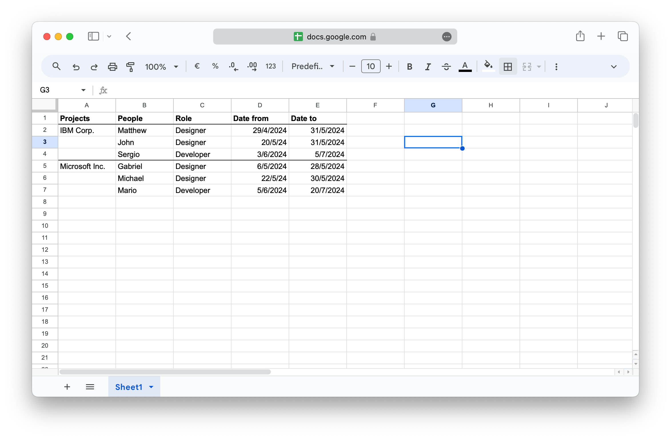671x439 pixels.
Task: Select column G header
Action: (x=433, y=105)
